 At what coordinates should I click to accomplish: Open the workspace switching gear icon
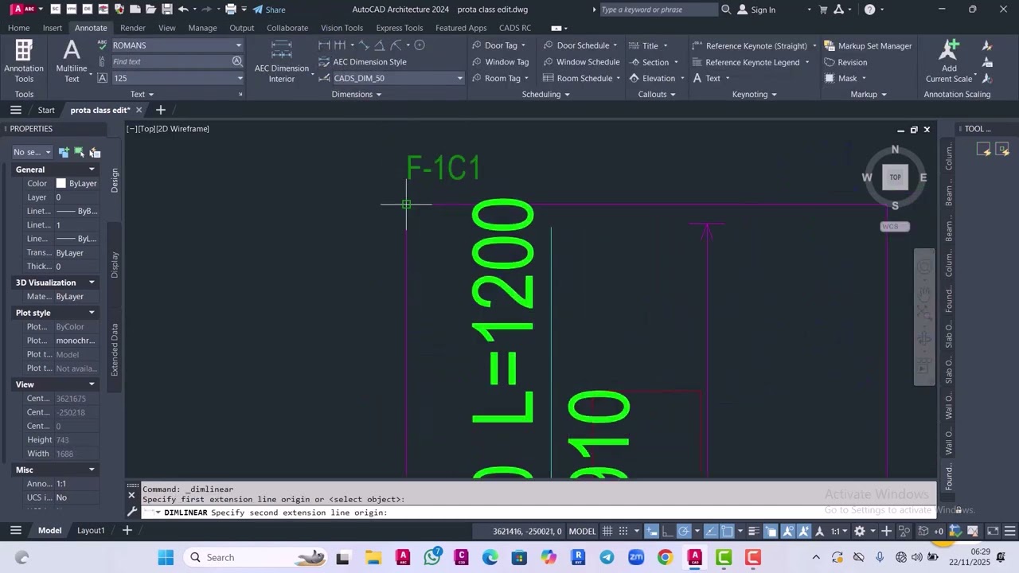tap(860, 531)
